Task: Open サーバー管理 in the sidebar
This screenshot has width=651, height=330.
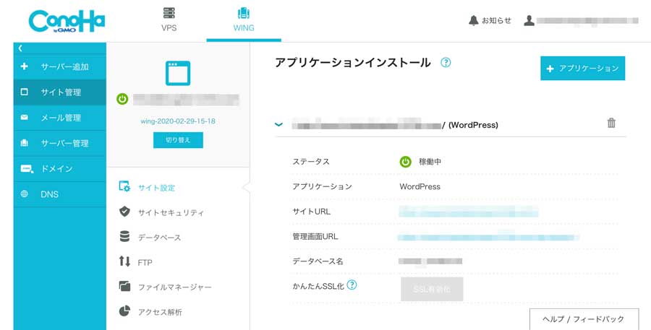Action: [x=60, y=144]
